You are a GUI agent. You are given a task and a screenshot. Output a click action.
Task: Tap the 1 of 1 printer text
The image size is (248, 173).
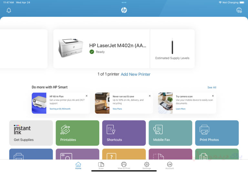[x=108, y=74]
